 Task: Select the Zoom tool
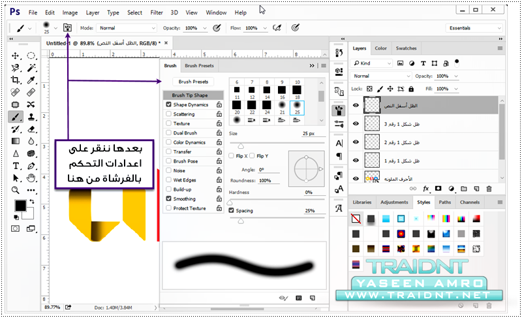(15, 190)
